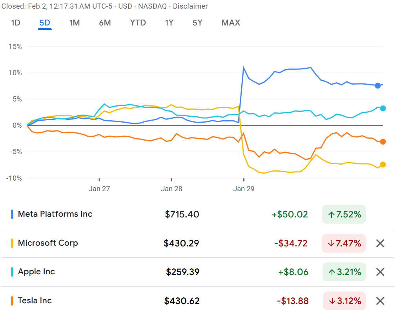The image size is (401, 315).
Task: Select the 5D time range tab
Action: point(45,23)
